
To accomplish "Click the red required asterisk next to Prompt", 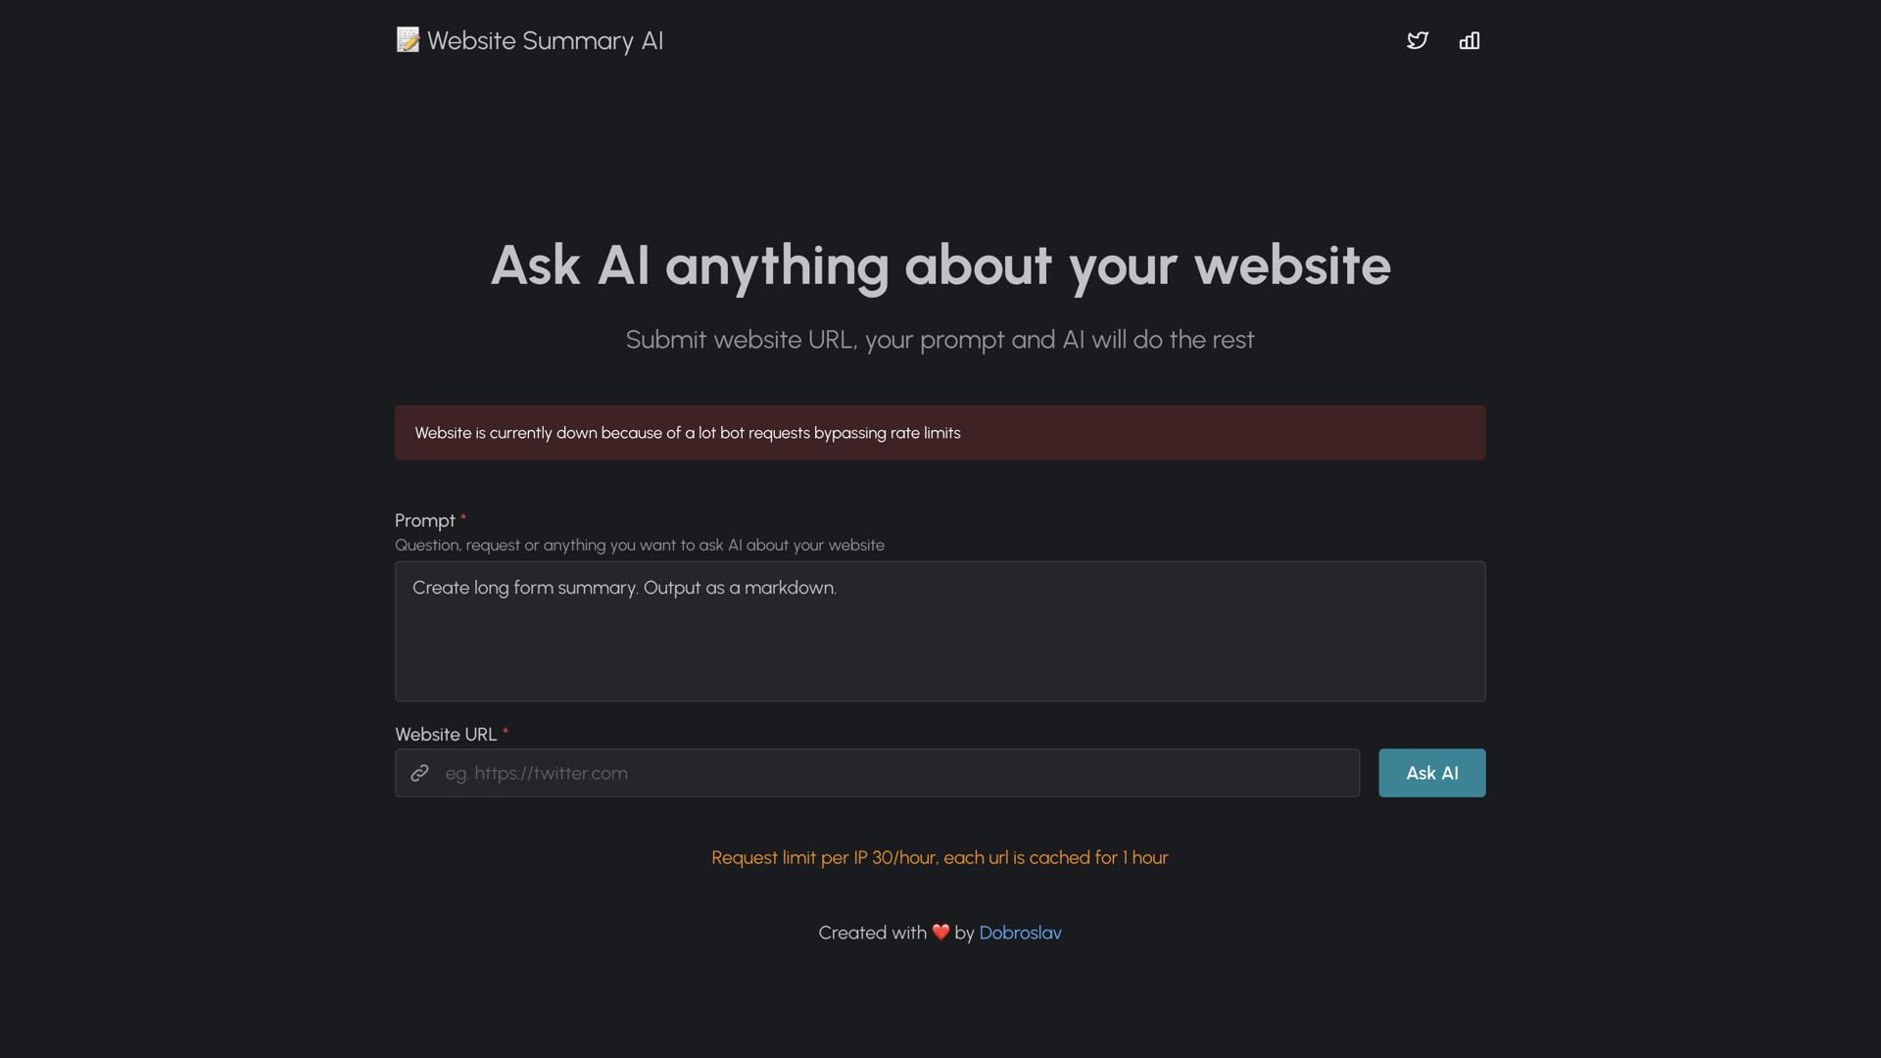I will tap(463, 517).
